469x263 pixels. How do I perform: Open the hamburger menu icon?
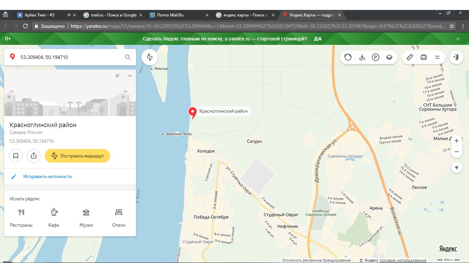(x=437, y=57)
